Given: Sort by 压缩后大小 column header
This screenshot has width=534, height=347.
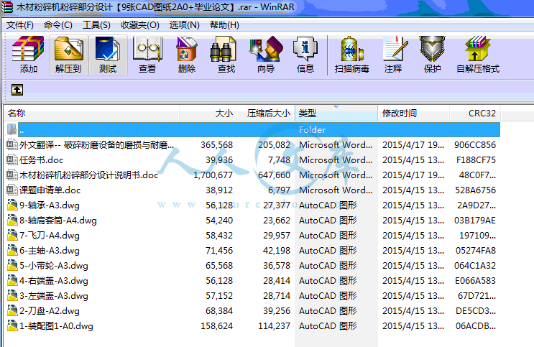Looking at the screenshot, I should click(x=266, y=113).
